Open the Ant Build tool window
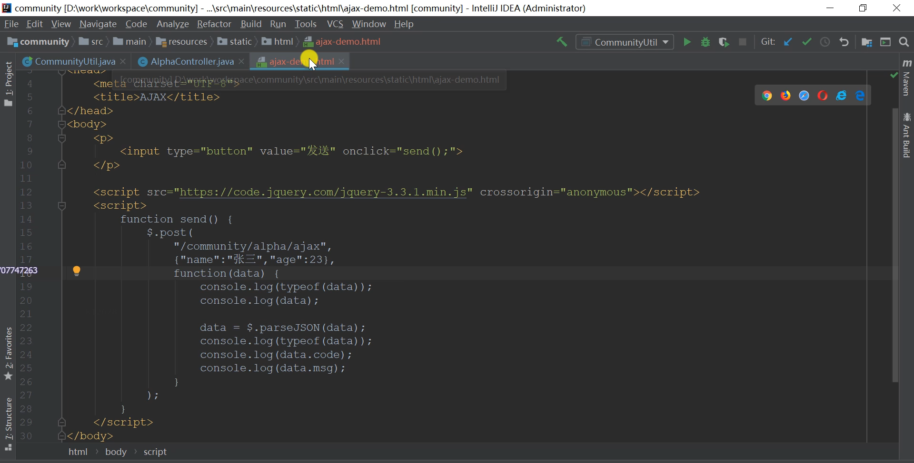This screenshot has width=914, height=463. (x=907, y=135)
